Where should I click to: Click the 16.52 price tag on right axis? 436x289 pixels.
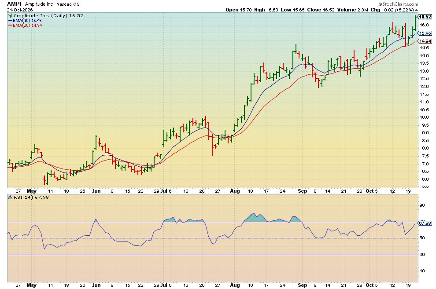[x=425, y=17]
